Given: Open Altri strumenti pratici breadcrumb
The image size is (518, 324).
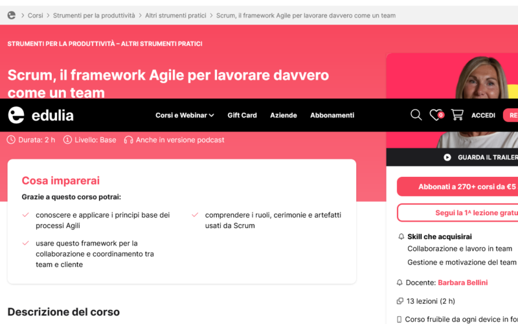Looking at the screenshot, I should tap(175, 16).
